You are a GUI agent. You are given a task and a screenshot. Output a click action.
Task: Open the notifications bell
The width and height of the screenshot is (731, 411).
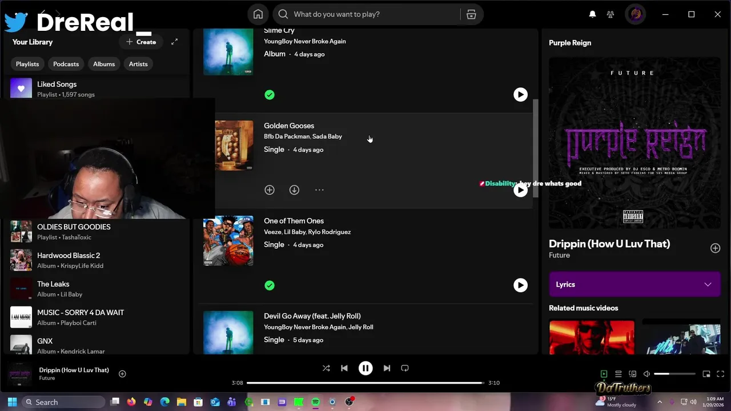point(593,14)
